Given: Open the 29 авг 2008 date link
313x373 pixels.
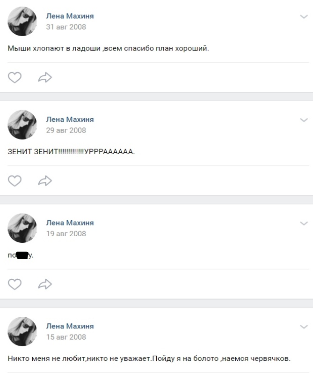Looking at the screenshot, I should [x=66, y=130].
